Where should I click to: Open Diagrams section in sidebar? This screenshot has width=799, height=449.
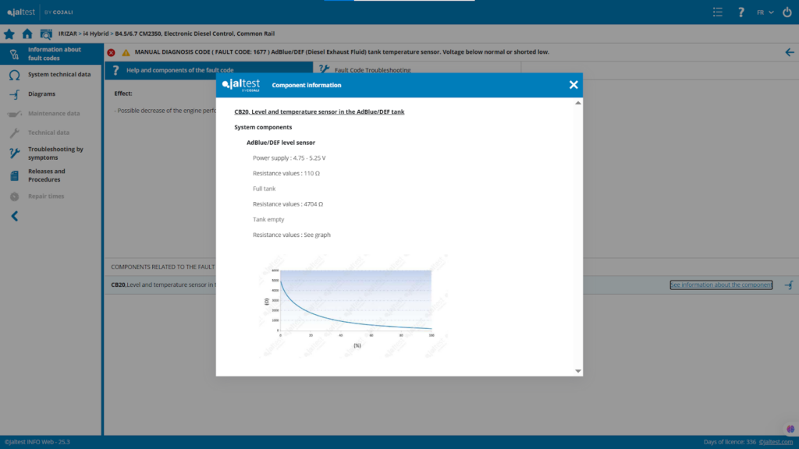[41, 94]
